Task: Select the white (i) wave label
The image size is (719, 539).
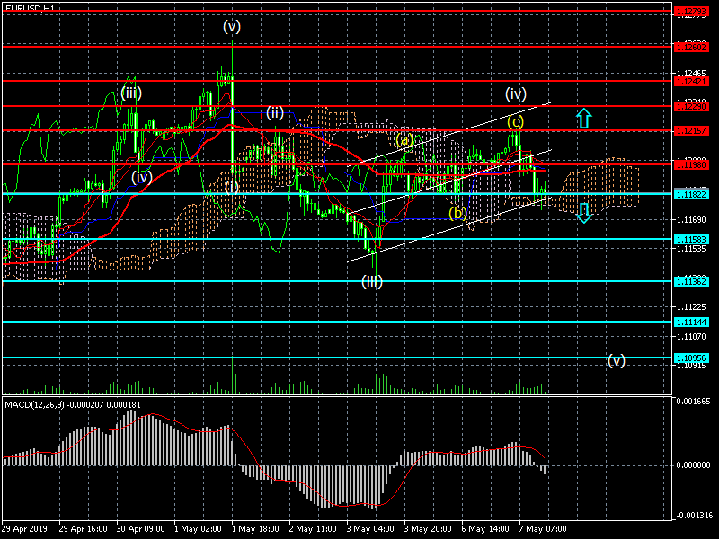Action: pos(232,187)
